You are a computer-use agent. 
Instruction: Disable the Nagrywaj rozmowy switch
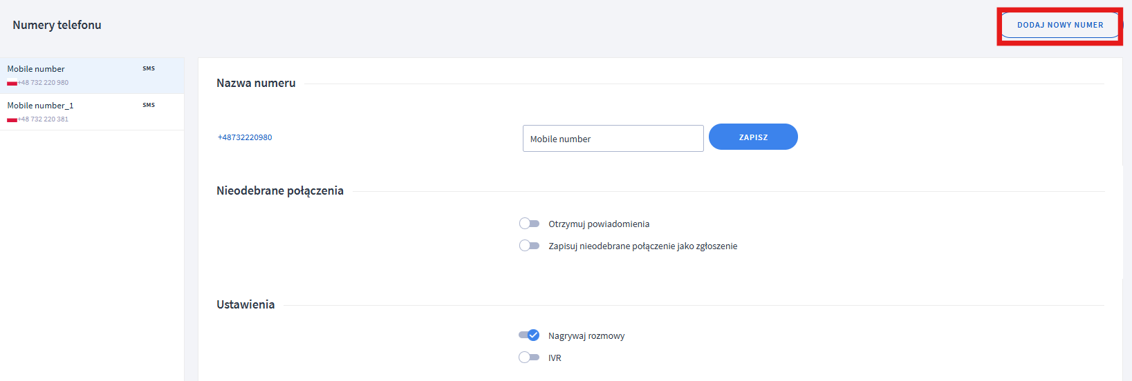pyautogui.click(x=529, y=335)
